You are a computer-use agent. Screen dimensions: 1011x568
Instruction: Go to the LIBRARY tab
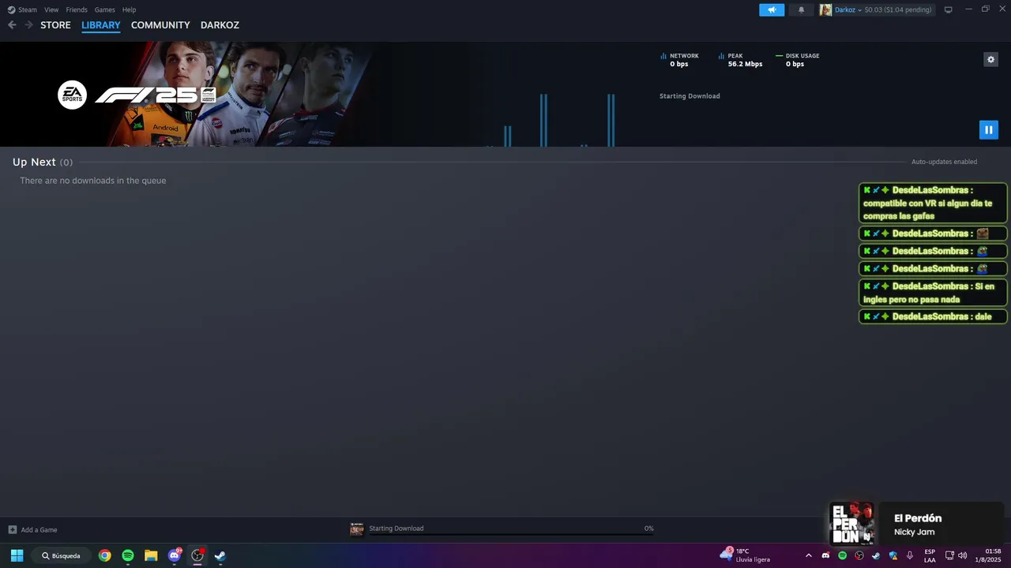click(x=101, y=24)
